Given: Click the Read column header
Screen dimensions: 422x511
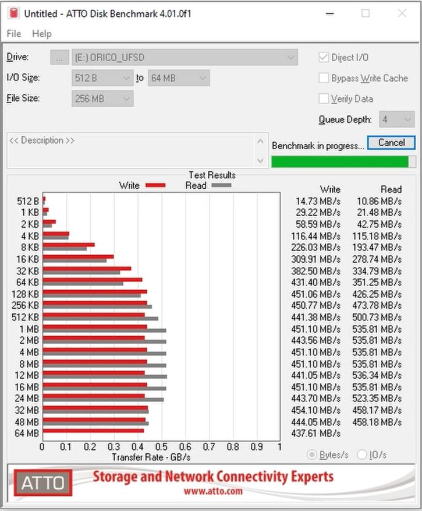Looking at the screenshot, I should (391, 189).
